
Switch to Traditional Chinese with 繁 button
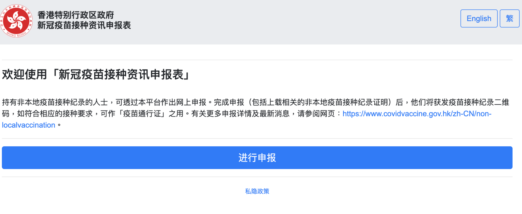point(509,18)
